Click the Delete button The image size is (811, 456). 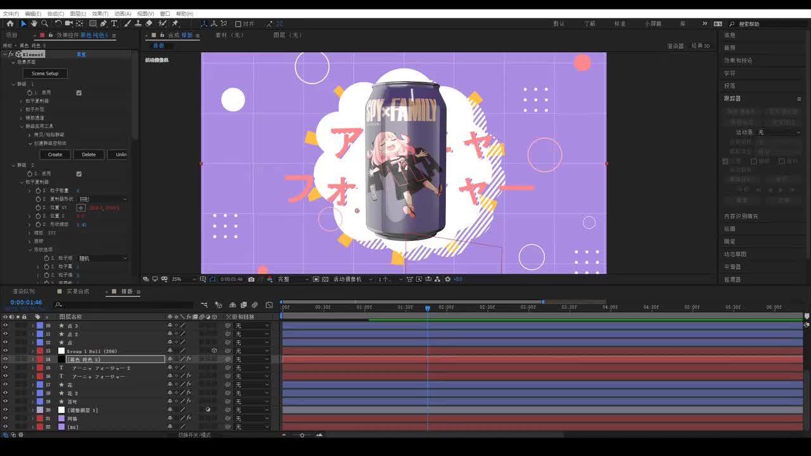coord(89,155)
